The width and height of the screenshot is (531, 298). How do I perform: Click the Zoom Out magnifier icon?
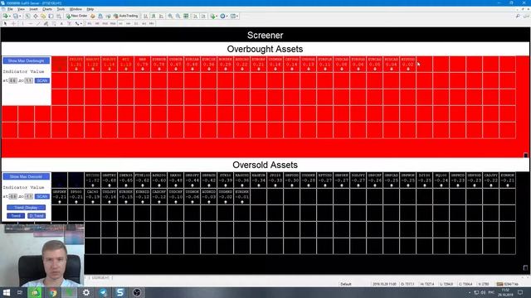tap(178, 16)
